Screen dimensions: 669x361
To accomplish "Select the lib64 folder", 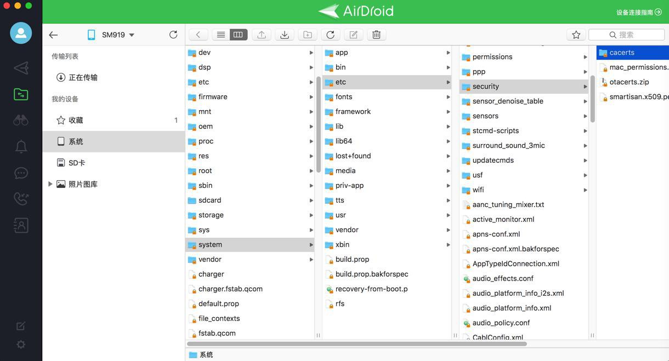I will (387, 141).
